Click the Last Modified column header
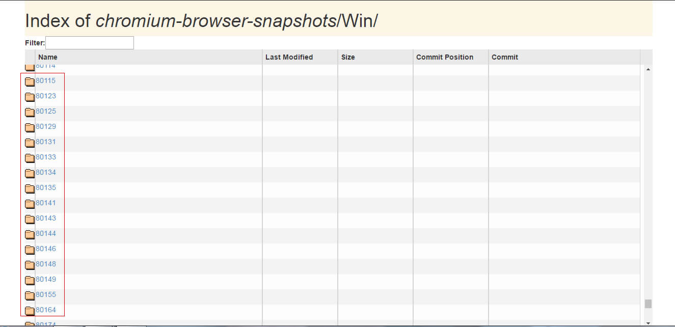This screenshot has height=327, width=675. point(300,57)
